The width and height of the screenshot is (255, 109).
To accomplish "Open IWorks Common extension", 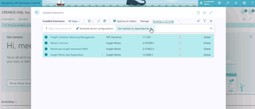I will pos(59,43).
